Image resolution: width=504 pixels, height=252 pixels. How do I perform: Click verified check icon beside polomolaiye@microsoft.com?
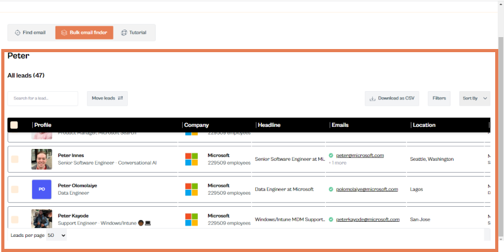pyautogui.click(x=331, y=190)
